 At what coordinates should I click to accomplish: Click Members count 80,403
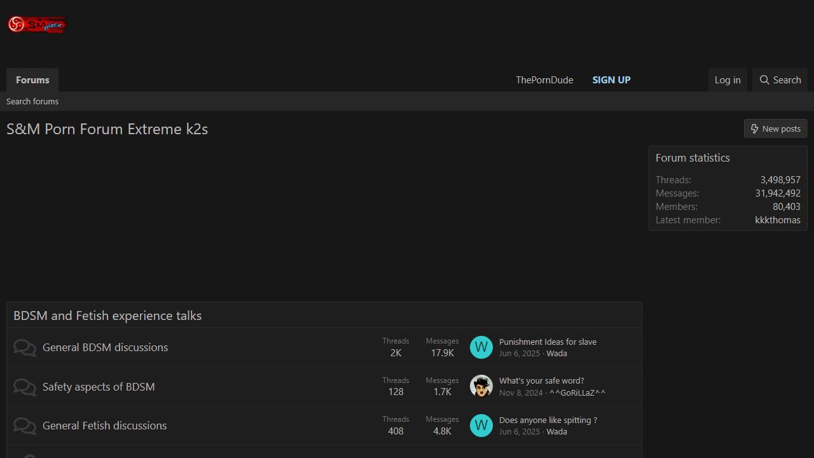787,207
